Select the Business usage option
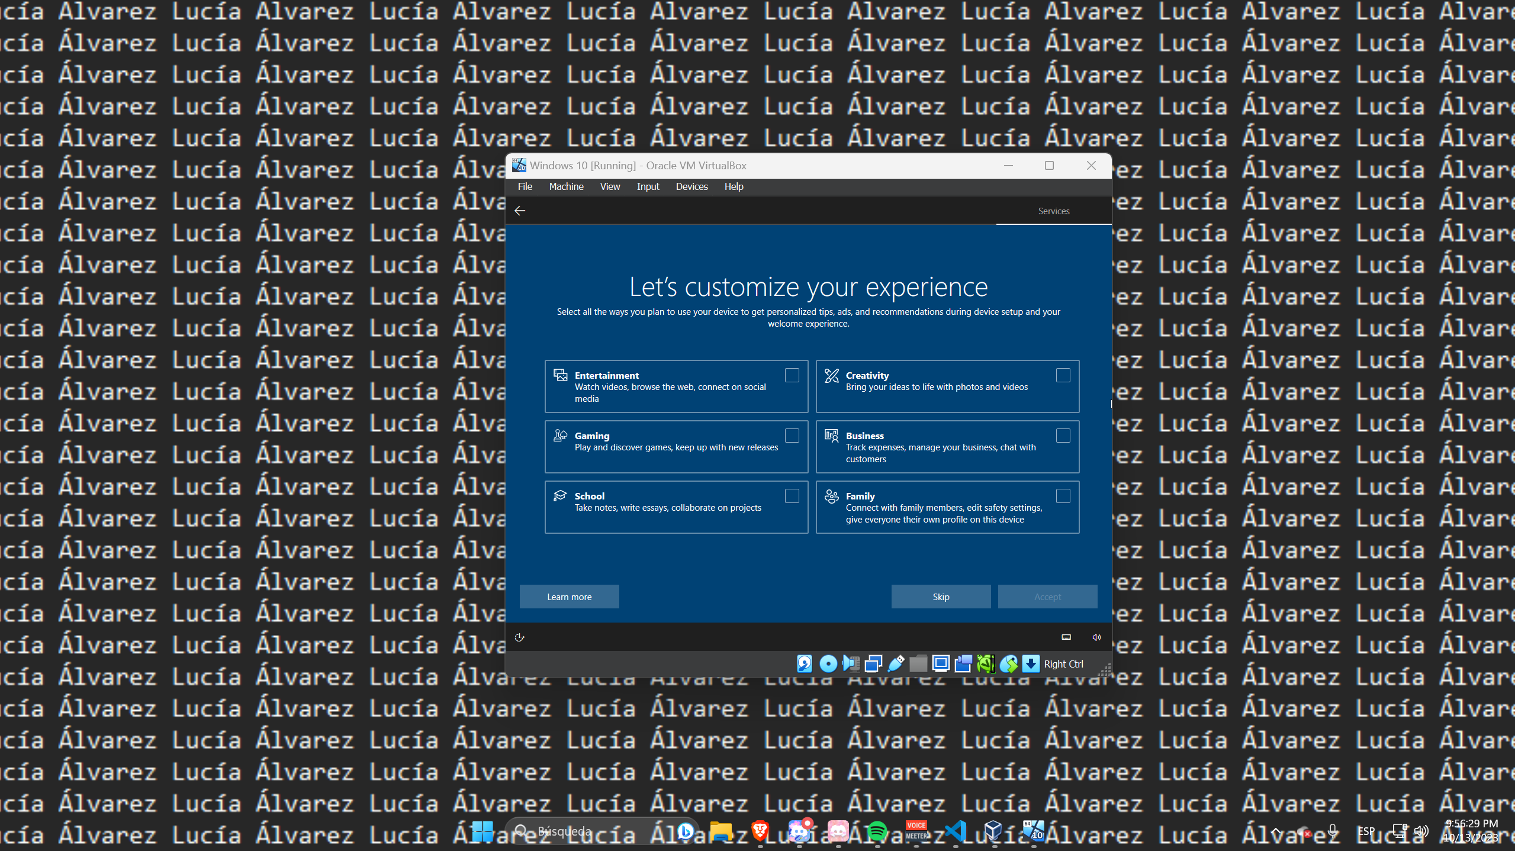Viewport: 1515px width, 851px height. [1063, 435]
